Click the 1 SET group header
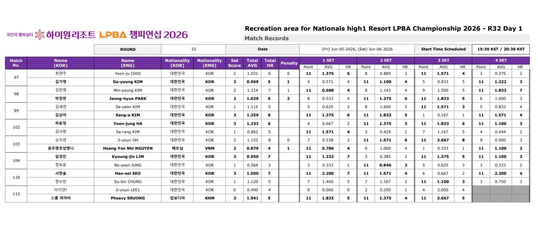Screen dimensions: 538x240 tap(328, 60)
